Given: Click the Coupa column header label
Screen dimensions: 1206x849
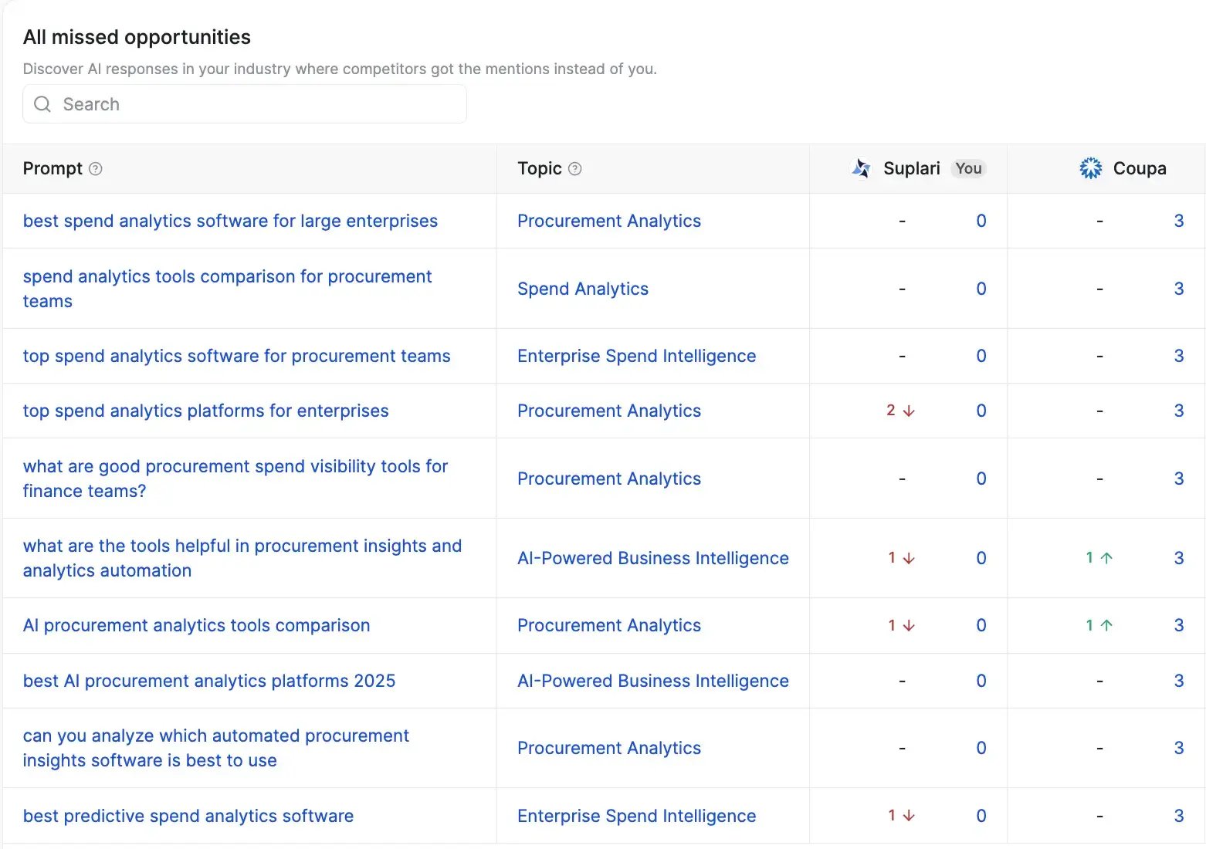Looking at the screenshot, I should 1140,168.
